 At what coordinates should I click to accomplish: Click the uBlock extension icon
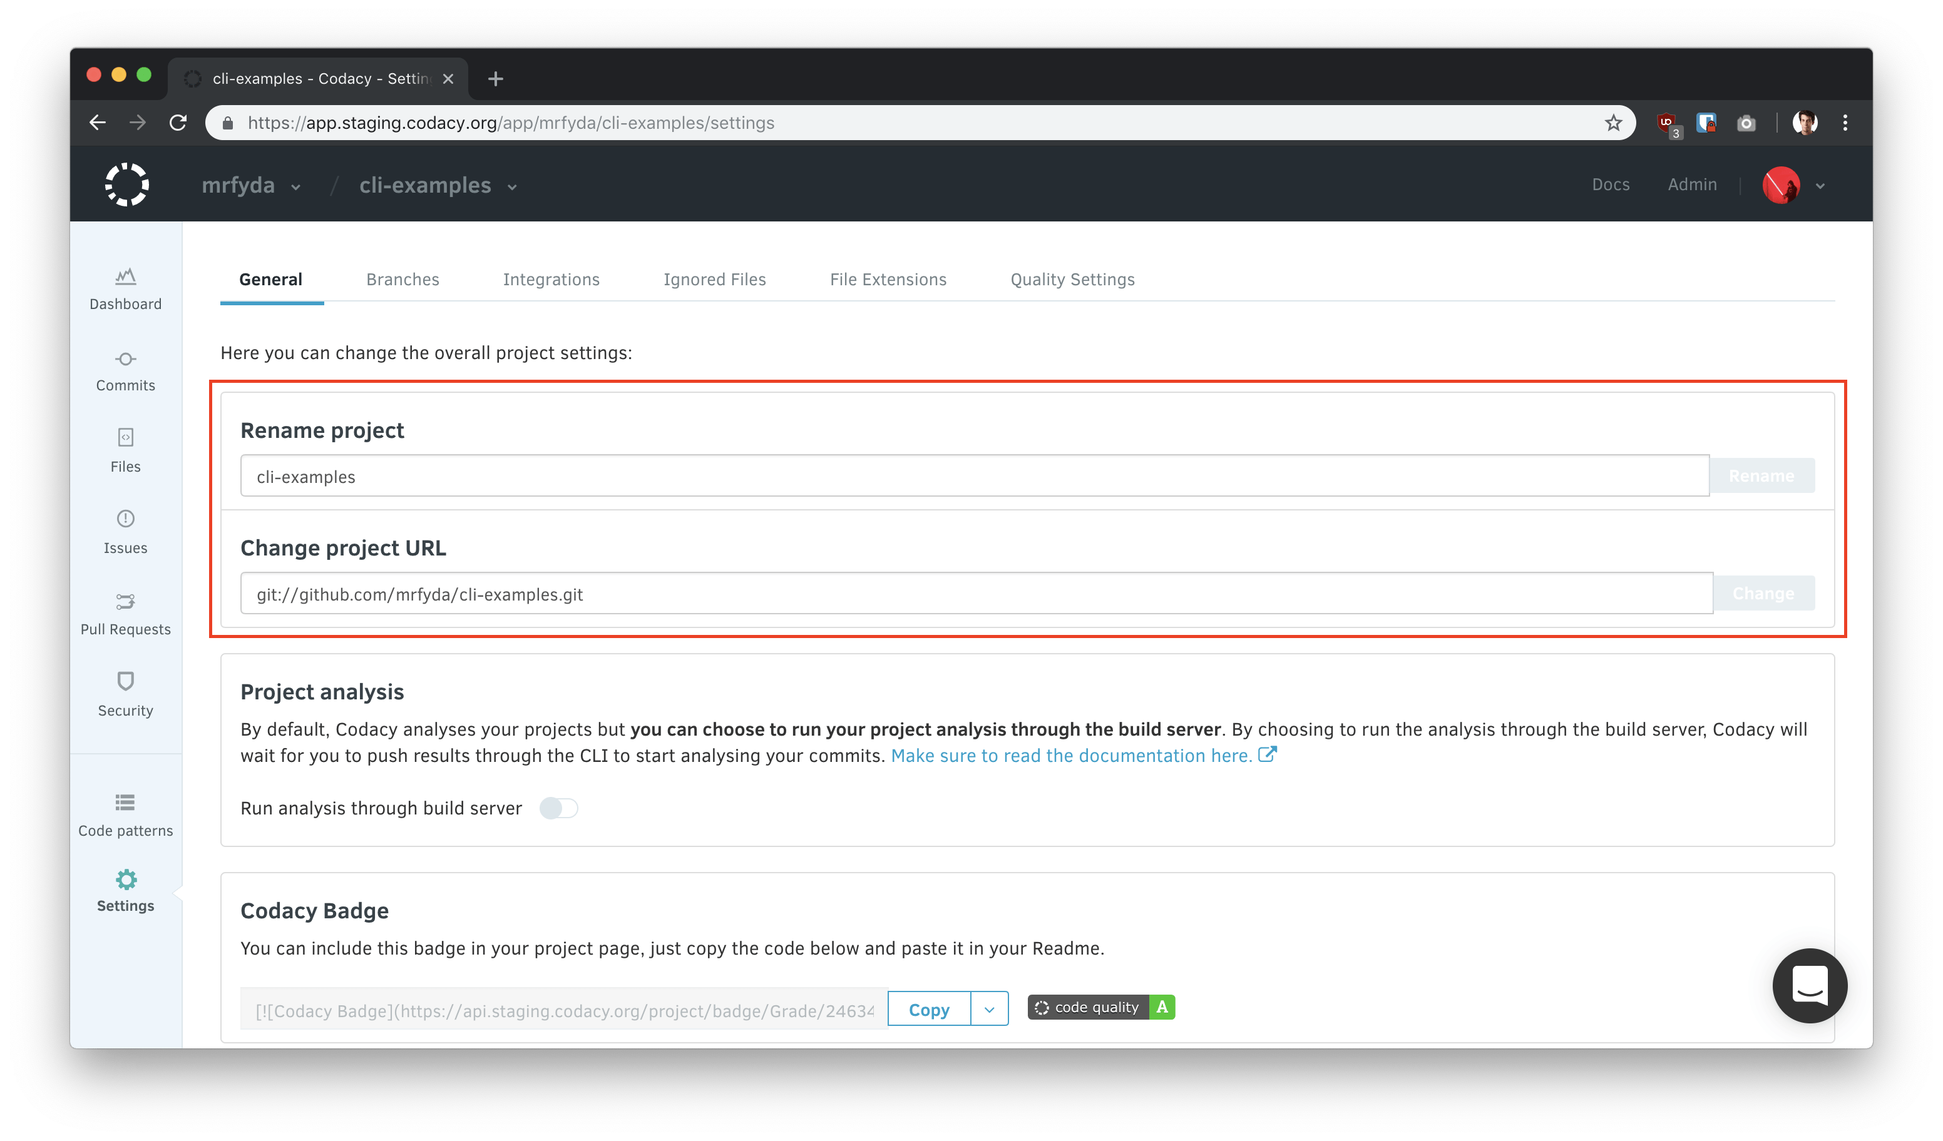1668,123
